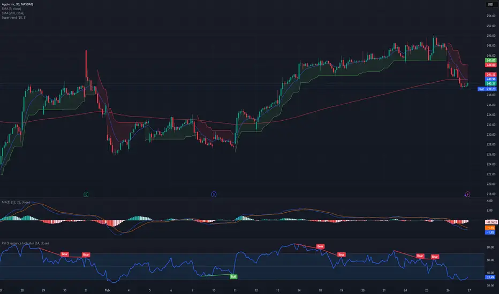Select the EMA (200, close) indicator legend
Viewport: 499px width, 294px height.
point(13,13)
